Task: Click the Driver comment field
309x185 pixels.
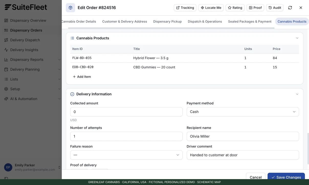Action: pos(243,155)
